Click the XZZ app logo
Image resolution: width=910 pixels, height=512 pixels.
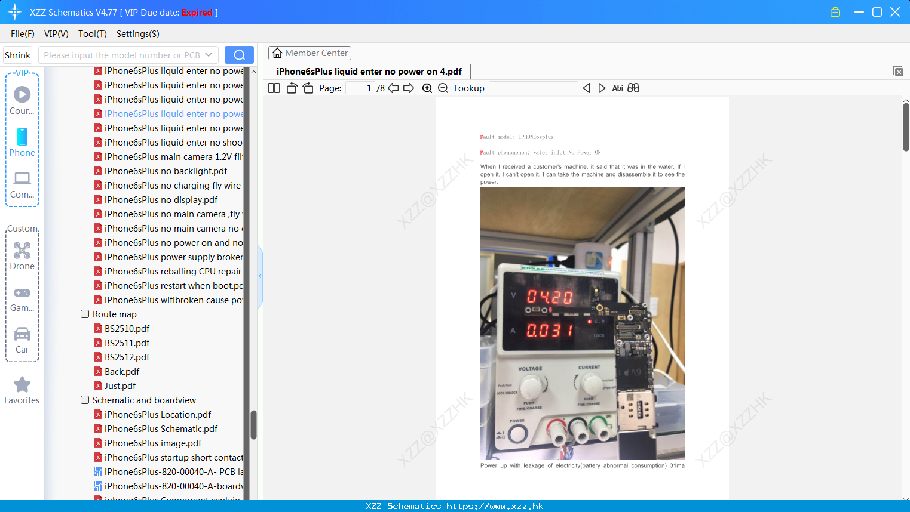15,12
